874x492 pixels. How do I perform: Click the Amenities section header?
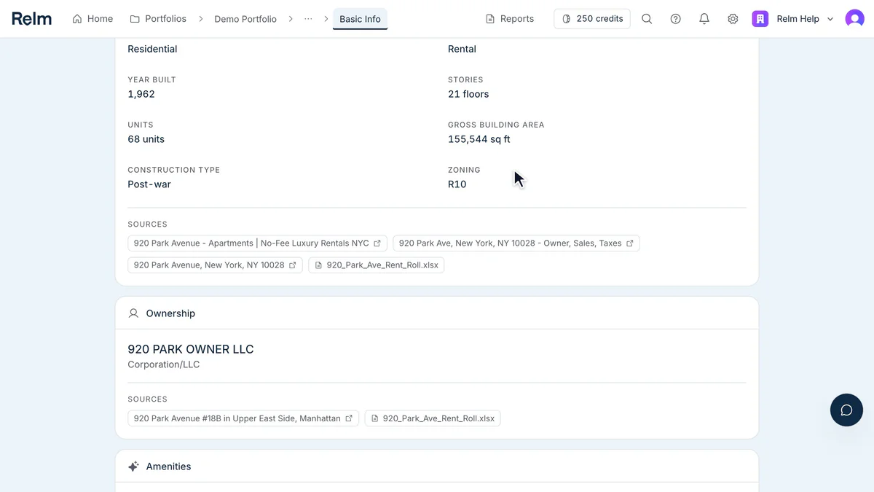[x=437, y=466]
